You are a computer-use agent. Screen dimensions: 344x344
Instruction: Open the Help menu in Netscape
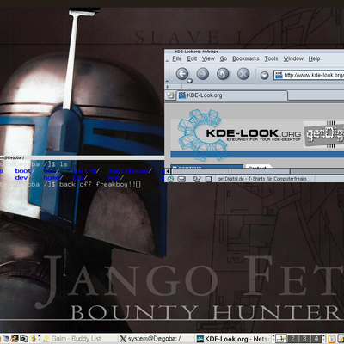coord(314,58)
